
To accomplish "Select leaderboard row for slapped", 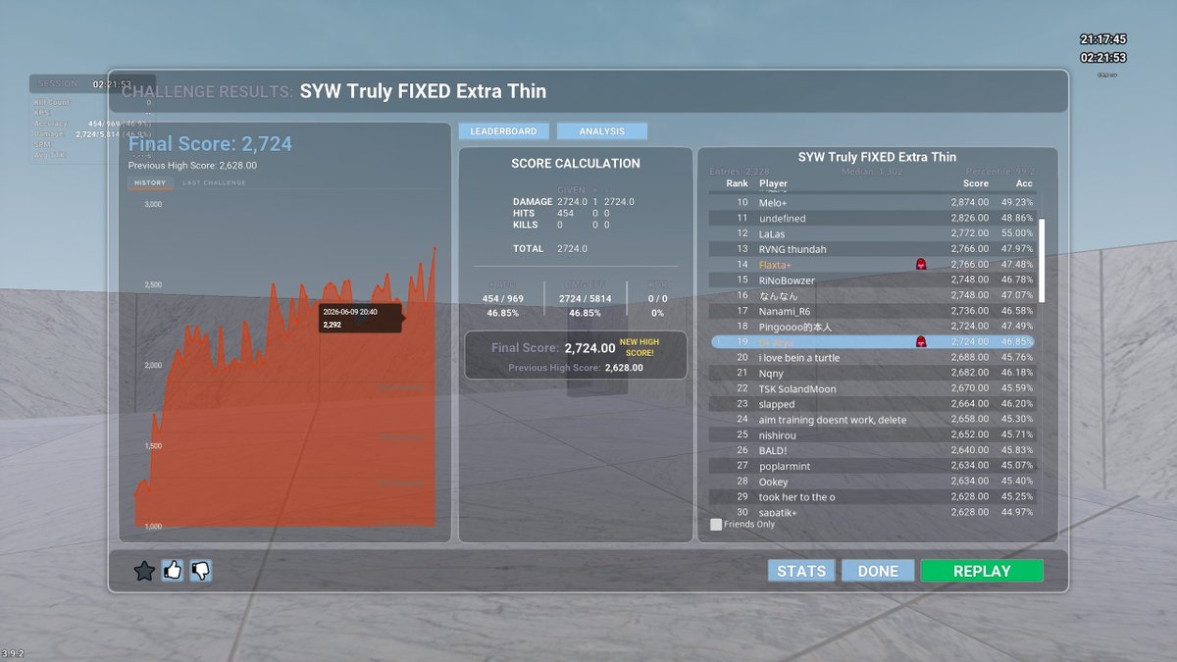I will pyautogui.click(x=872, y=404).
